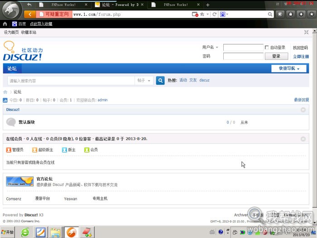This screenshot has height=238, width=317.
Task: Click the Discuz! community logo
Action: point(23,51)
